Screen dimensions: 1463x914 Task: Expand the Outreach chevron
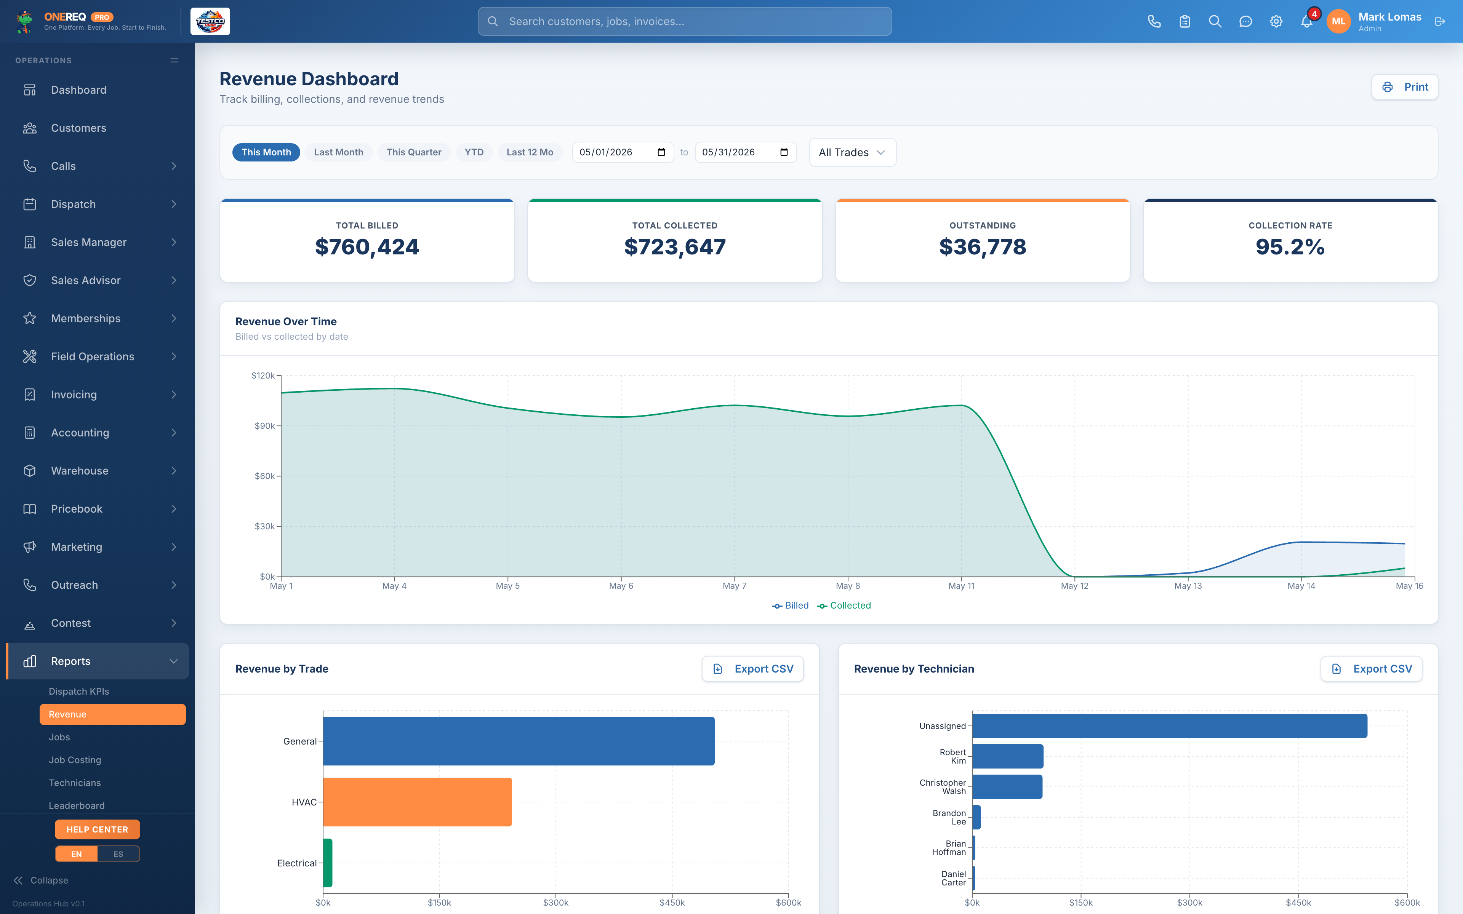[174, 585]
